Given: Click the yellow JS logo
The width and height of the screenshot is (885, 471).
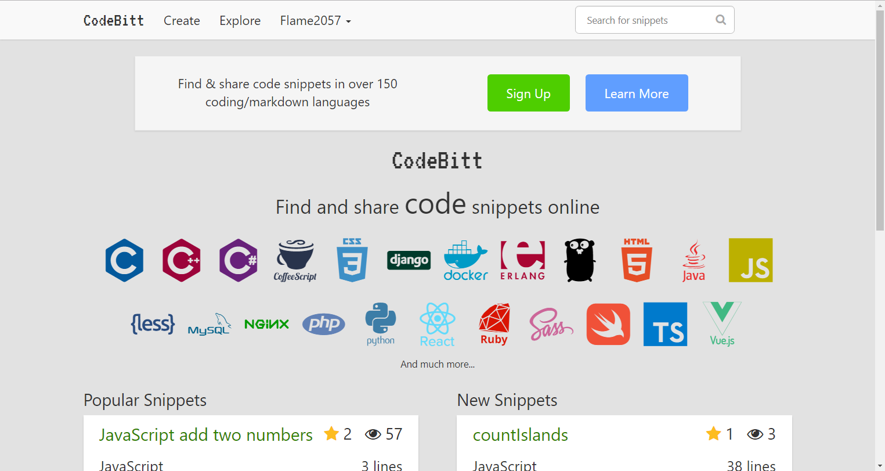Looking at the screenshot, I should tap(750, 260).
